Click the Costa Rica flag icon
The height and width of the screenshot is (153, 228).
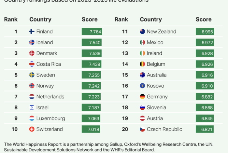click(32, 64)
